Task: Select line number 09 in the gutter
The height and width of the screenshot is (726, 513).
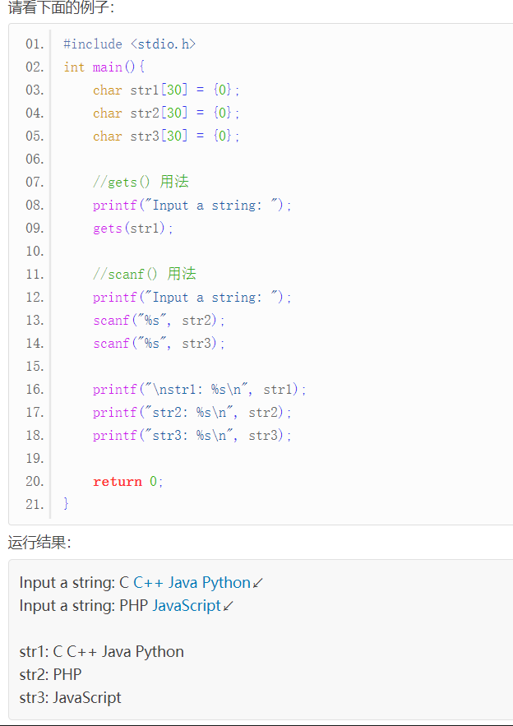Action: point(35,228)
